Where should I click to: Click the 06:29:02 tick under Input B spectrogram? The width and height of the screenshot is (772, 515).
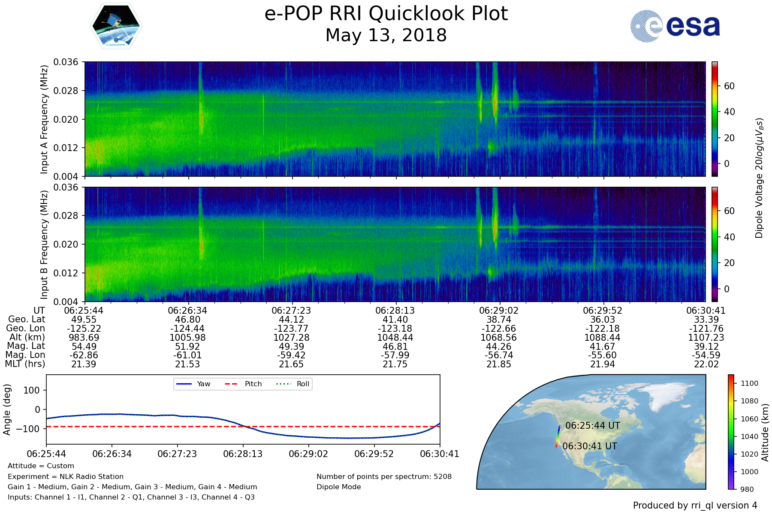point(499,310)
